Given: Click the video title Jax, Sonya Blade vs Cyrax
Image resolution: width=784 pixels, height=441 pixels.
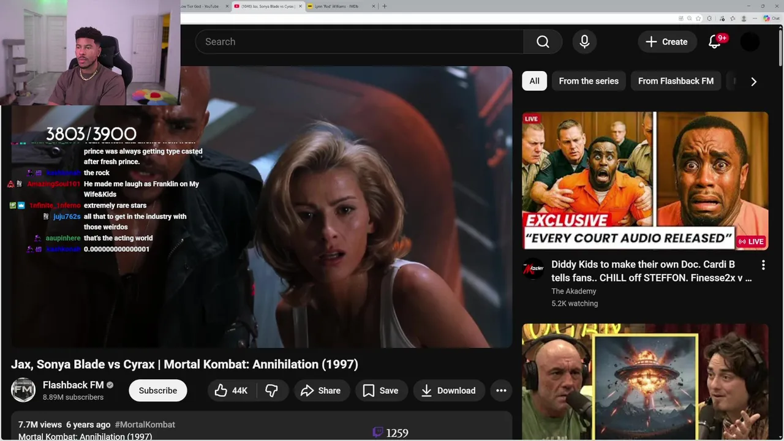Looking at the screenshot, I should click(184, 364).
